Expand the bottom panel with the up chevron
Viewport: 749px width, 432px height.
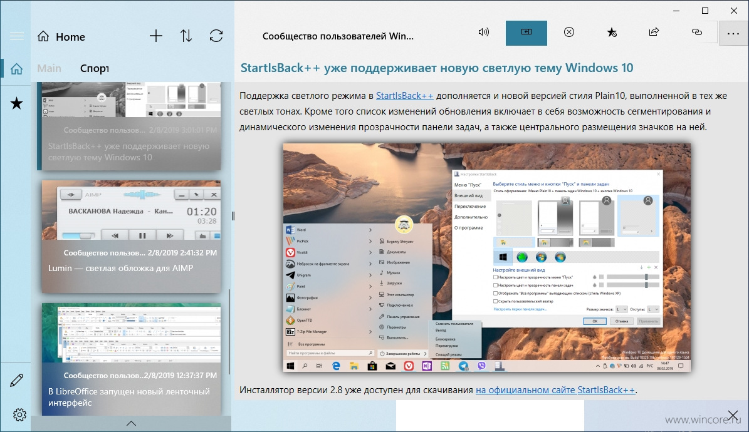(131, 423)
